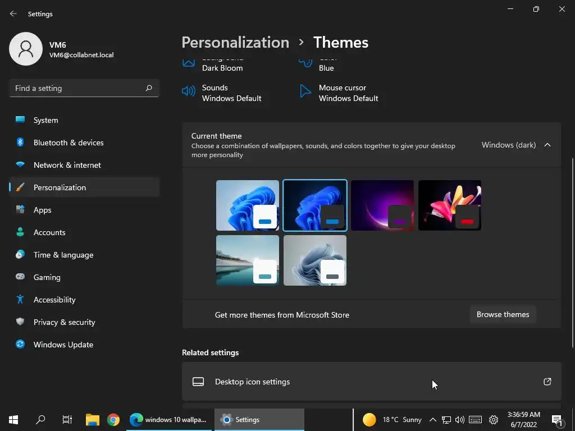Open Time & language category

pos(84,254)
